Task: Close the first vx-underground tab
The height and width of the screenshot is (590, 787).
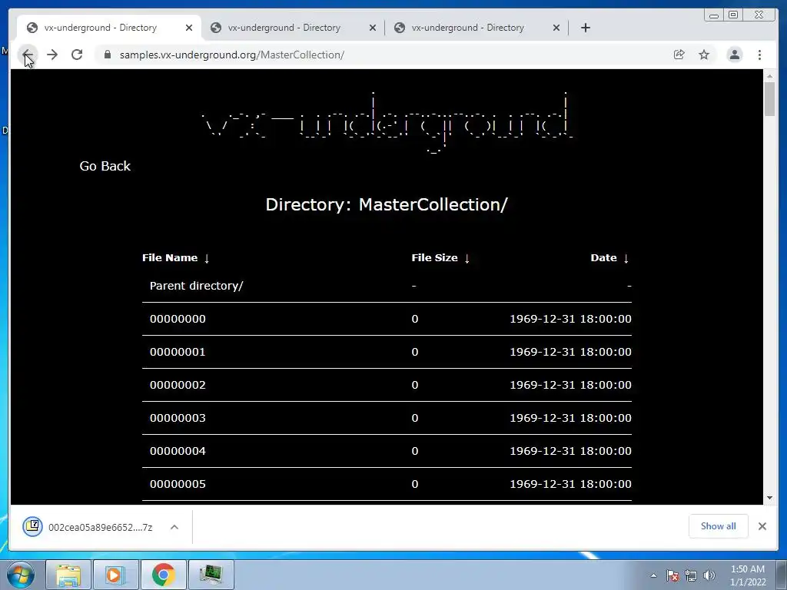Action: (189, 28)
